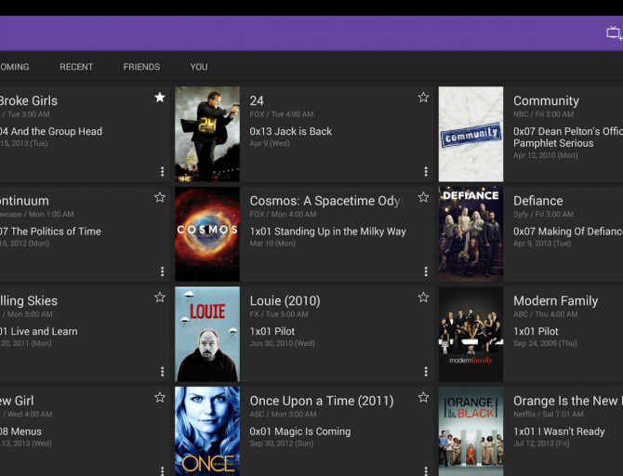Open the Community show title
Image resolution: width=623 pixels, height=476 pixels.
546,101
